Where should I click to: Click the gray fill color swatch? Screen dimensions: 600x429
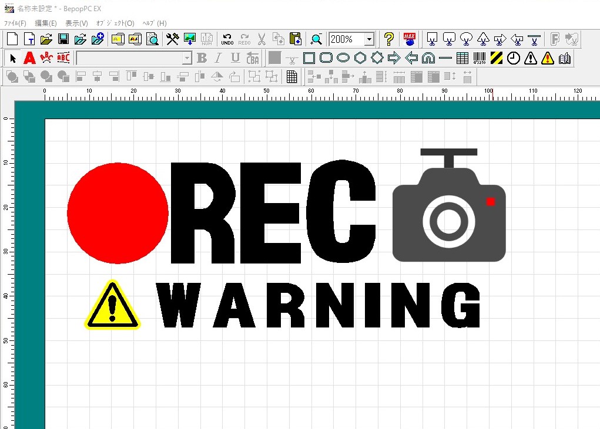[x=274, y=58]
